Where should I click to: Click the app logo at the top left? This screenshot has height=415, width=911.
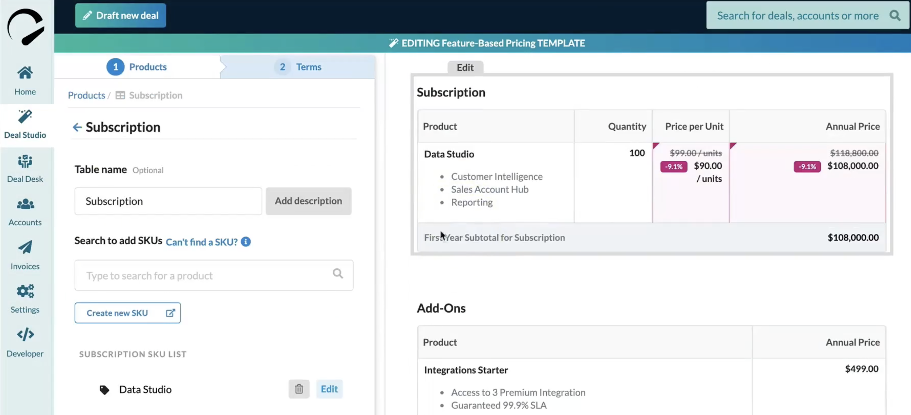25,27
